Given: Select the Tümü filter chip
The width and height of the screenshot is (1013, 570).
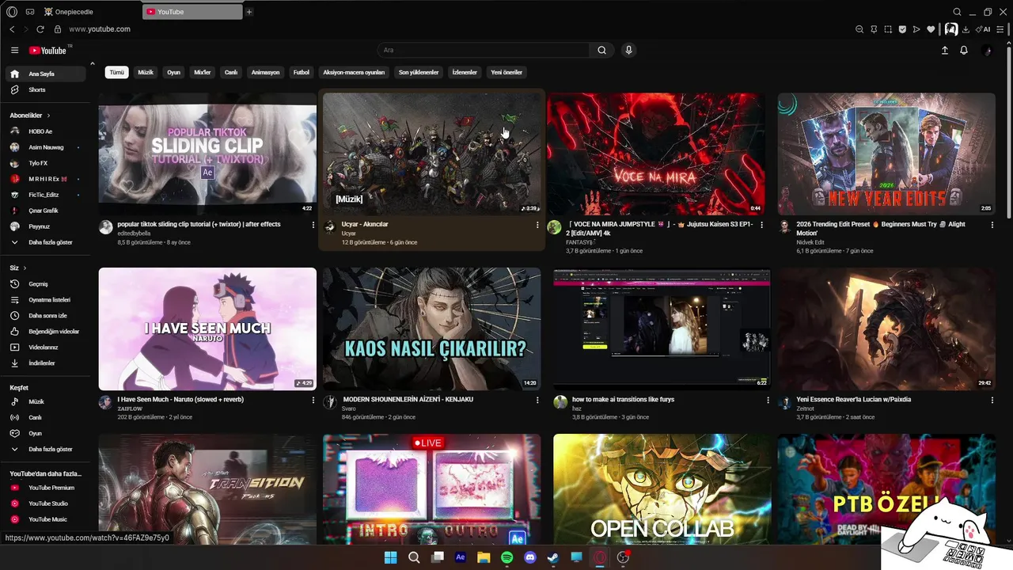Looking at the screenshot, I should coord(117,72).
